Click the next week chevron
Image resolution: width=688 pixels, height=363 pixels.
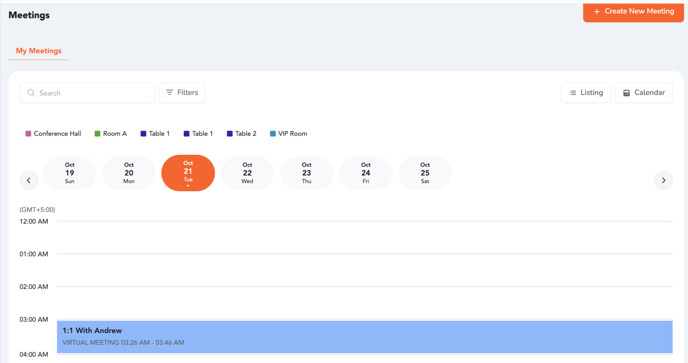click(663, 180)
